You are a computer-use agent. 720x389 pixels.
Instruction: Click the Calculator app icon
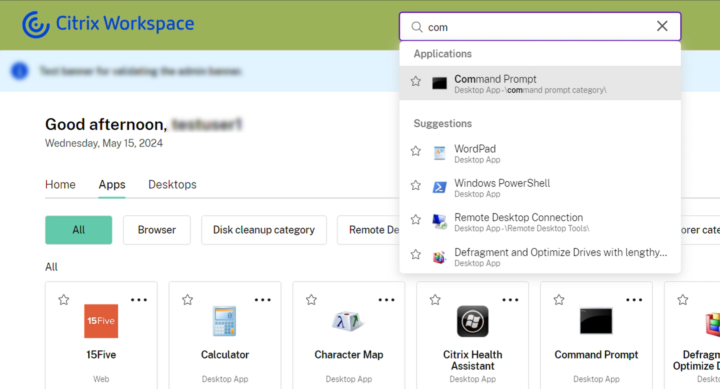tap(225, 321)
